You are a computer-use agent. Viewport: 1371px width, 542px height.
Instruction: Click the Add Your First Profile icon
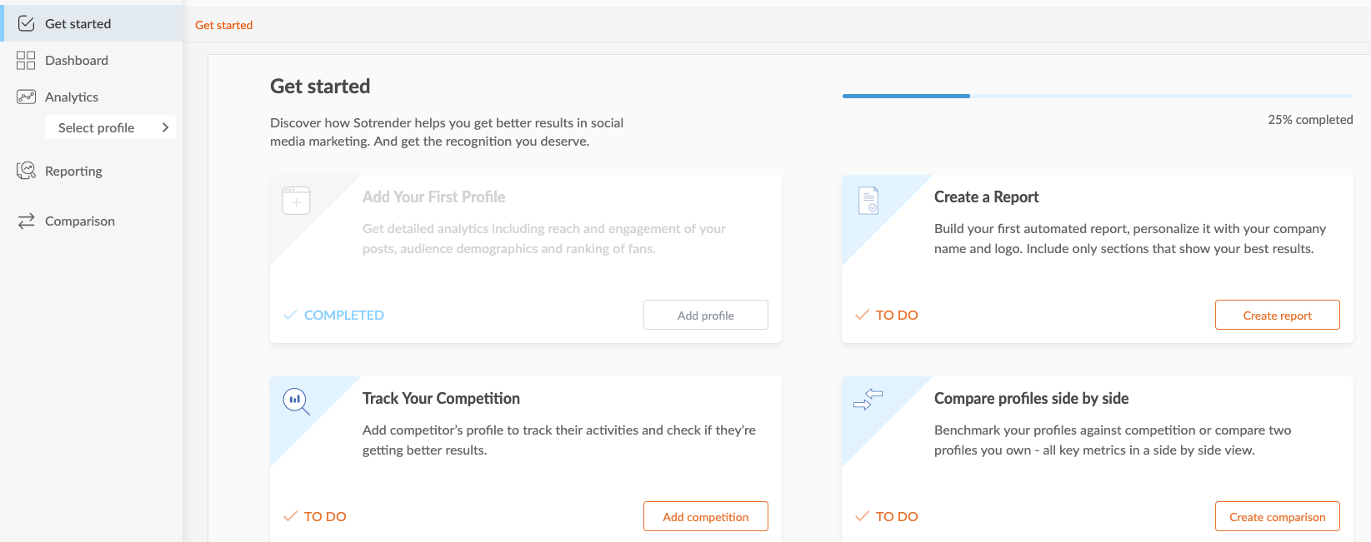pyautogui.click(x=296, y=201)
